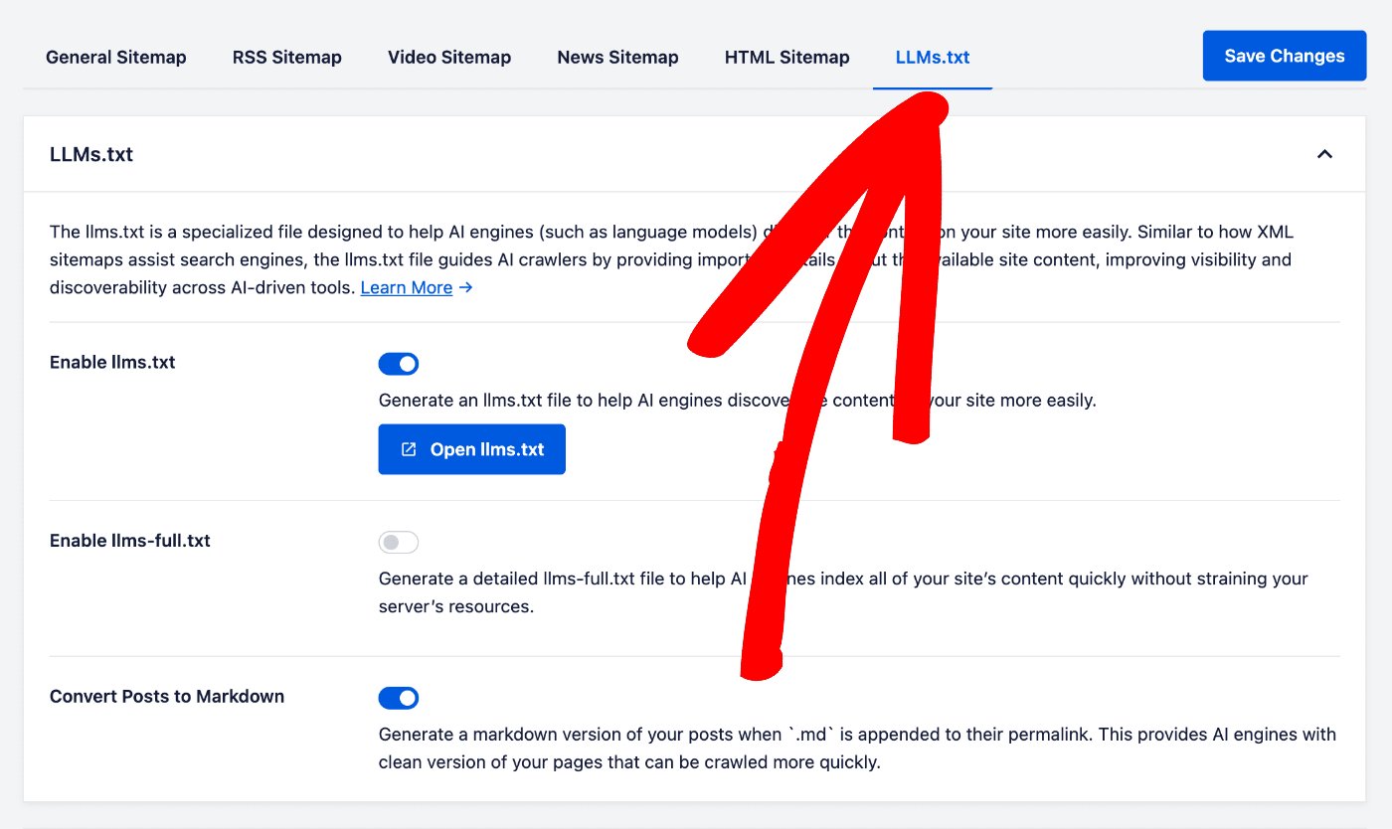The height and width of the screenshot is (829, 1392).
Task: Click the active LLMs.txt tab
Action: click(932, 57)
